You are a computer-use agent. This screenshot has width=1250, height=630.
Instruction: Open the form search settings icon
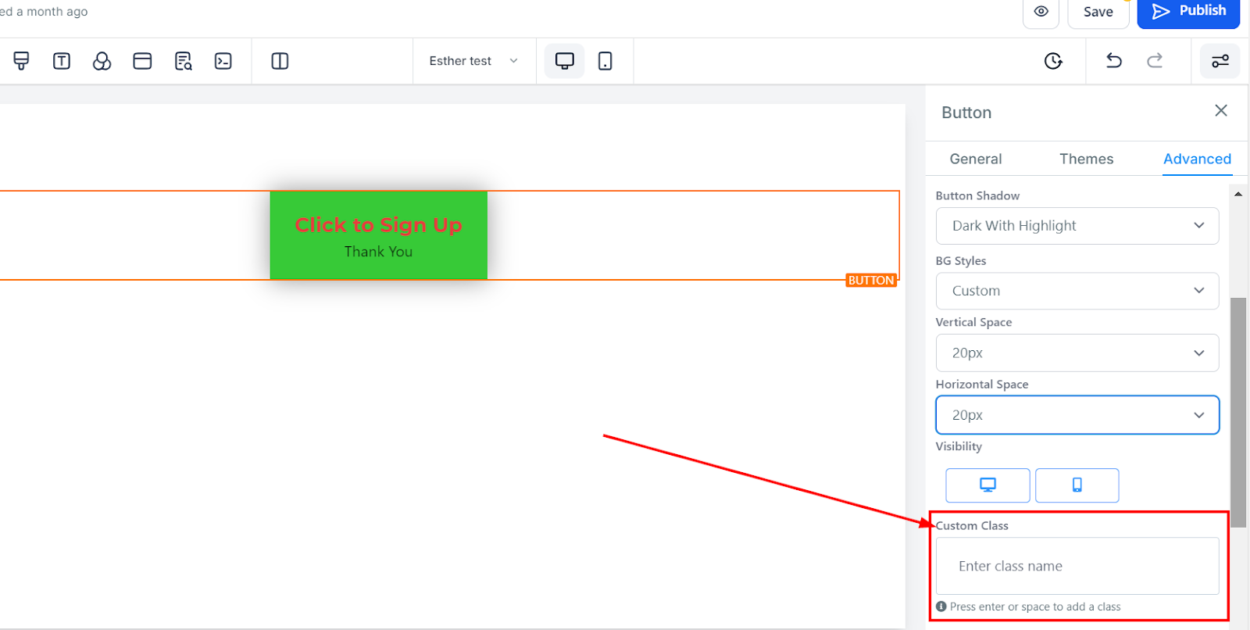[x=183, y=61]
